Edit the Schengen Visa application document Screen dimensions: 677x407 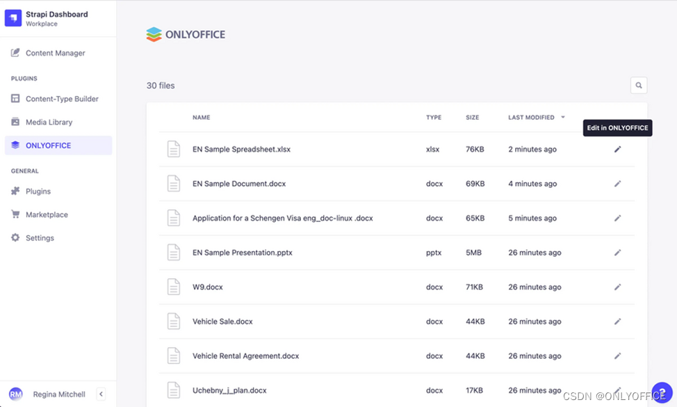coord(617,218)
